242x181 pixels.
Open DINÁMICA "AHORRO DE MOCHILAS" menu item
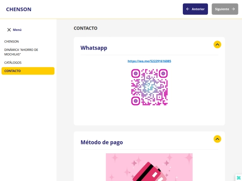pos(21,52)
